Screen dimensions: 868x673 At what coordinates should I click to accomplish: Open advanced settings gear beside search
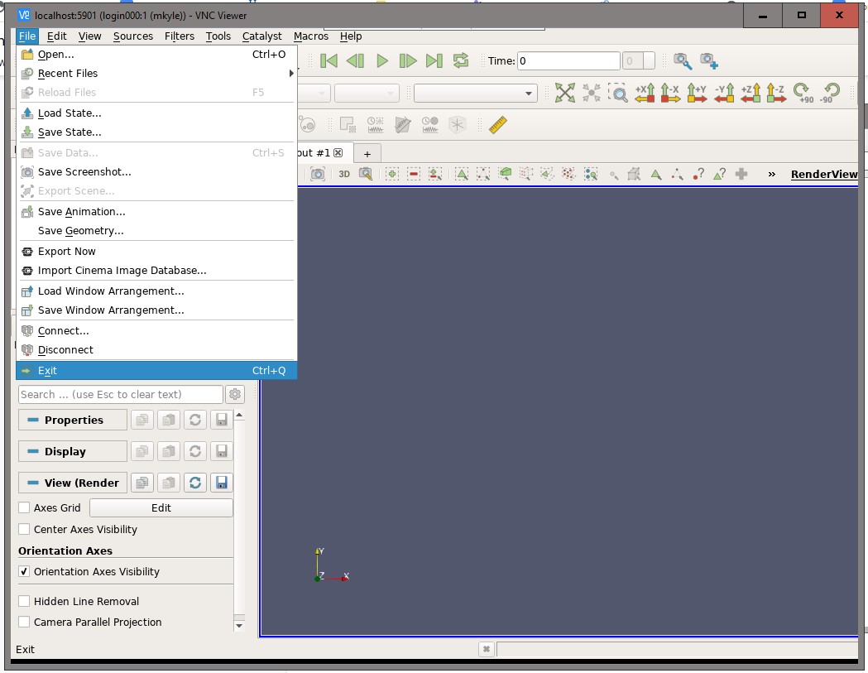[x=235, y=395]
